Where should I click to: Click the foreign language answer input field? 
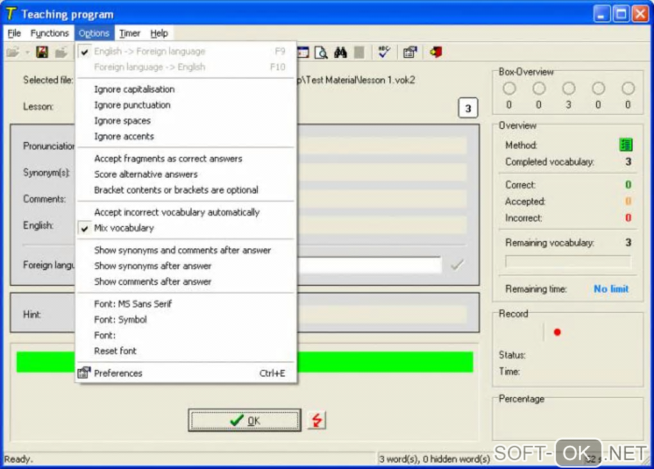pos(369,264)
